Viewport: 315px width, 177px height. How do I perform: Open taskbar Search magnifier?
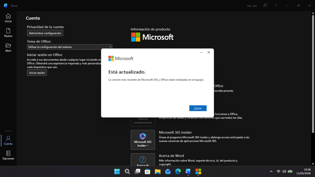point(127,171)
